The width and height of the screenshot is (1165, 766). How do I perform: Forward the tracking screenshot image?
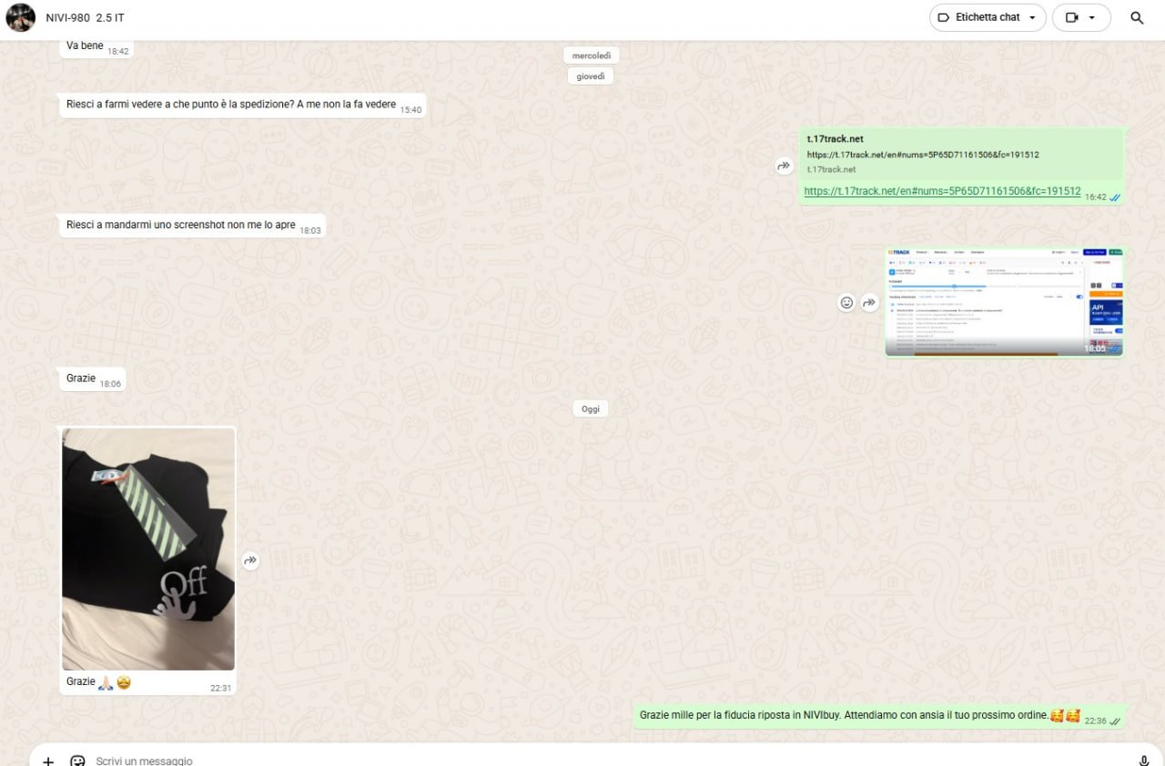coord(869,302)
